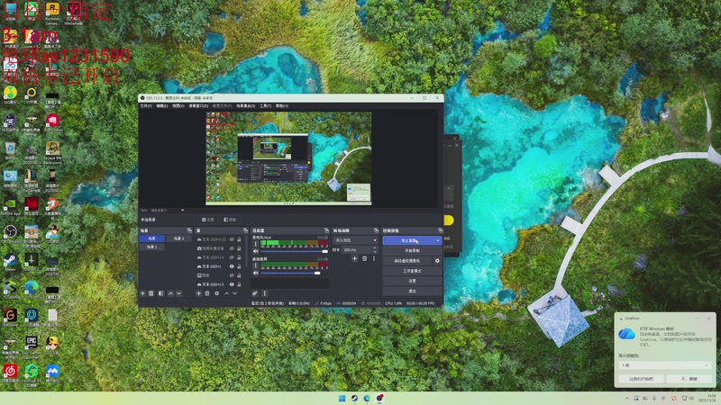Click the 退出 button in Controls
Screen dimensions: 721x405
(x=412, y=291)
